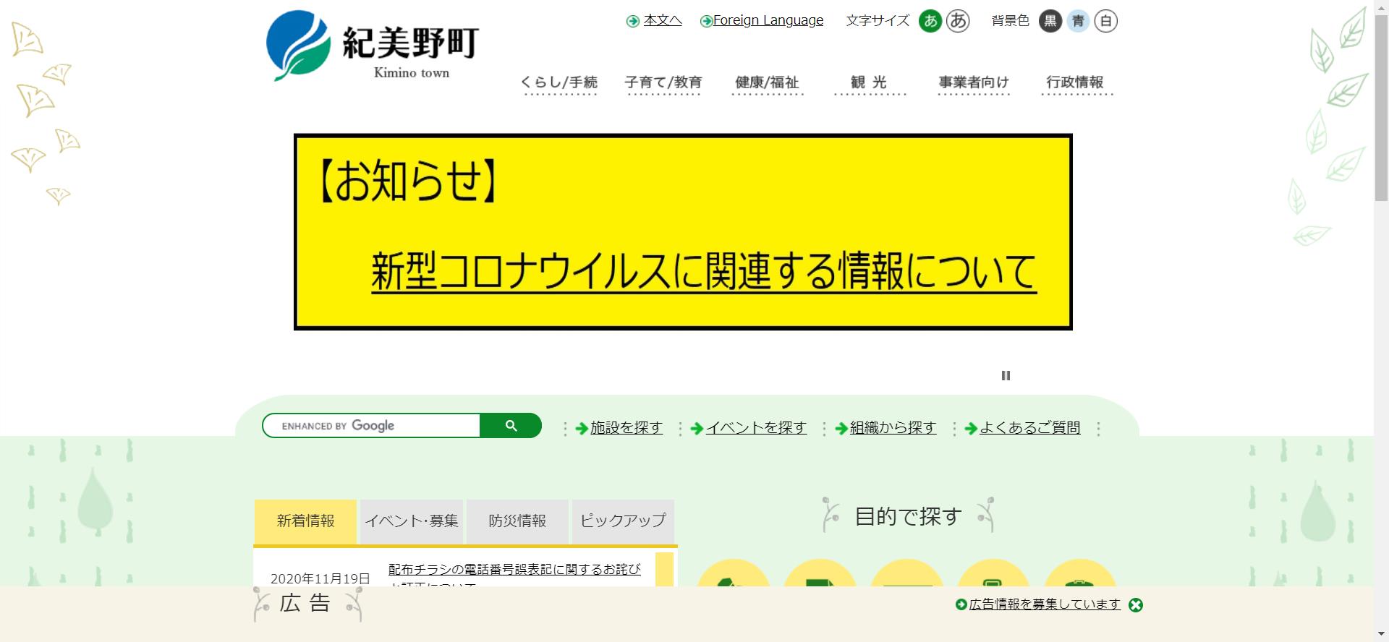
Task: Select the ピックアップ tab
Action: (623, 521)
